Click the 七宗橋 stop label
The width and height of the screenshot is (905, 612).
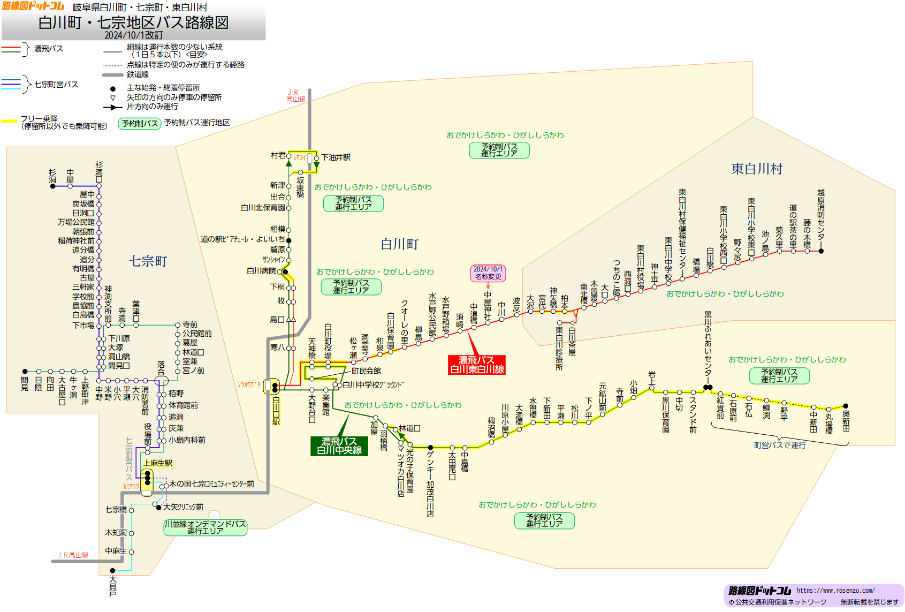click(116, 510)
